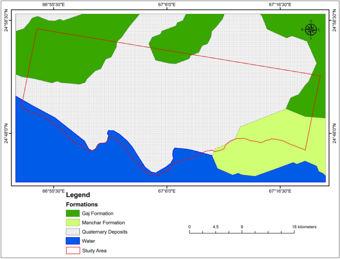Click bottom axis label 67°16'30"E

click(x=280, y=191)
